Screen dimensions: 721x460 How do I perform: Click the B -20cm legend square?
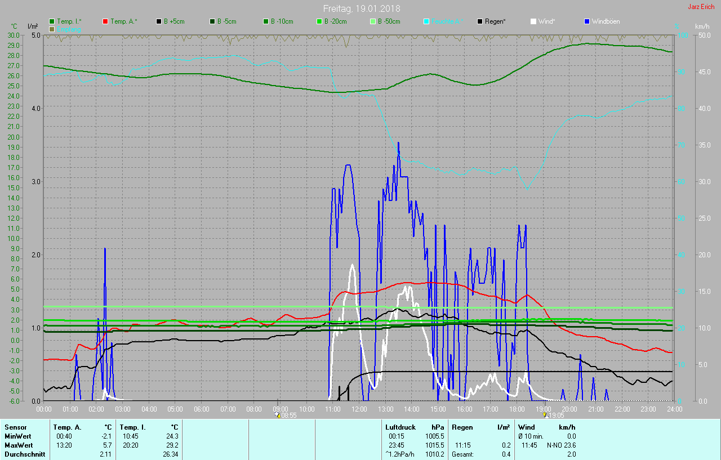point(319,21)
